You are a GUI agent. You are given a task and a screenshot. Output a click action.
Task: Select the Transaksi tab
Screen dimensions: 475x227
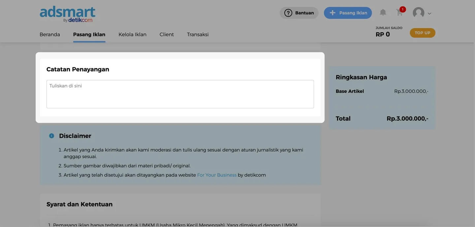coord(198,34)
